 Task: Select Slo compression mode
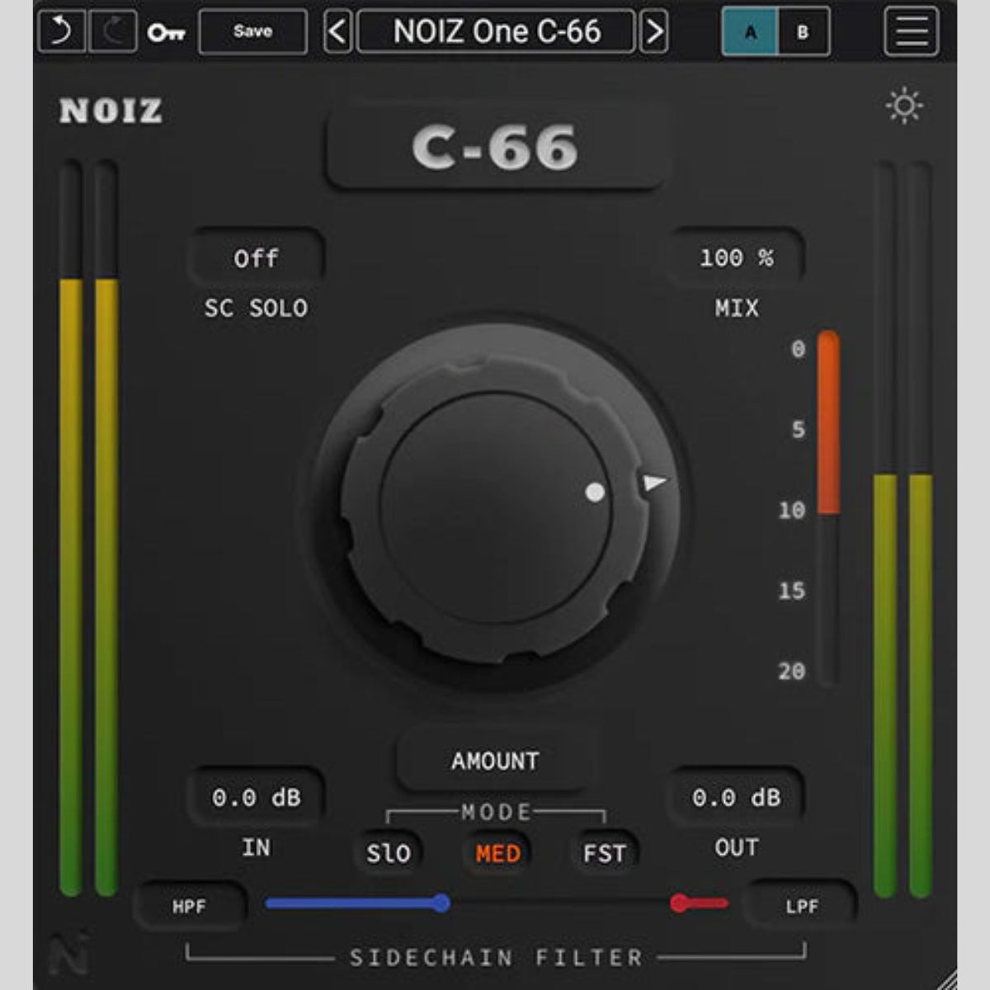pos(389,853)
